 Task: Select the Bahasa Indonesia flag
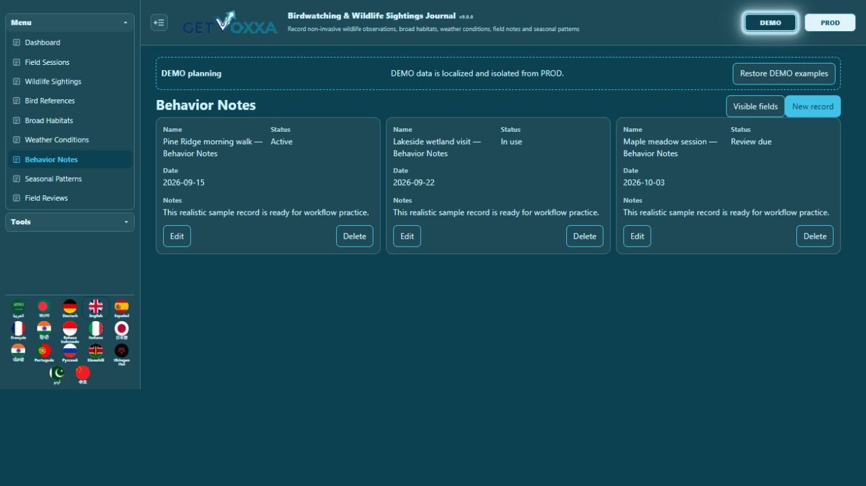(x=70, y=331)
